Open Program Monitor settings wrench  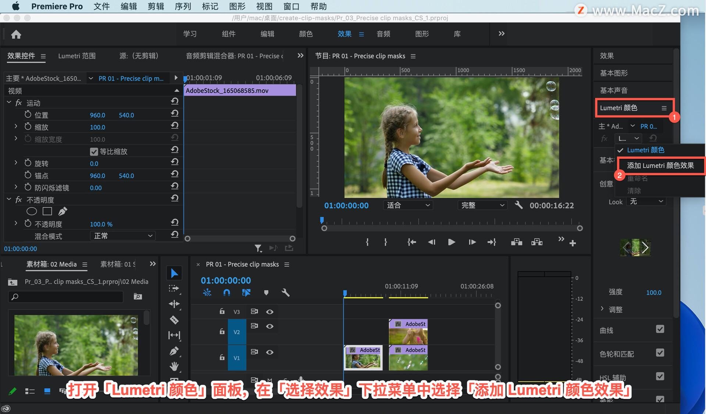[518, 205]
